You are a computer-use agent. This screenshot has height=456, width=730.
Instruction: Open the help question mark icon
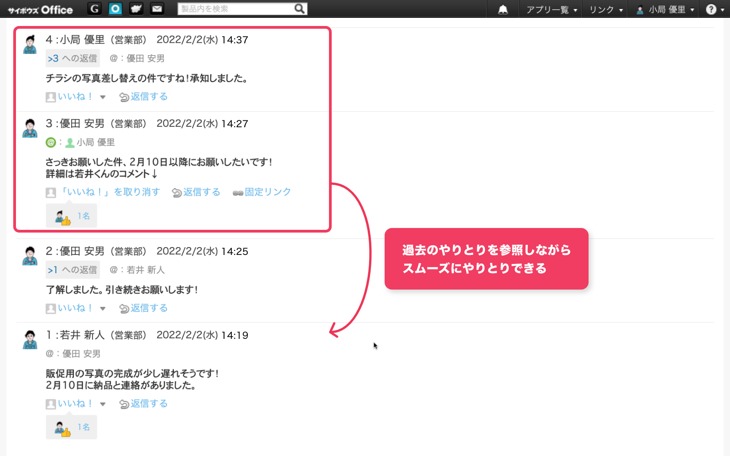pos(711,10)
